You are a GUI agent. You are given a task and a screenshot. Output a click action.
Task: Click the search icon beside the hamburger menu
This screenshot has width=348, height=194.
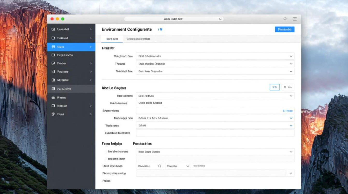(285, 19)
